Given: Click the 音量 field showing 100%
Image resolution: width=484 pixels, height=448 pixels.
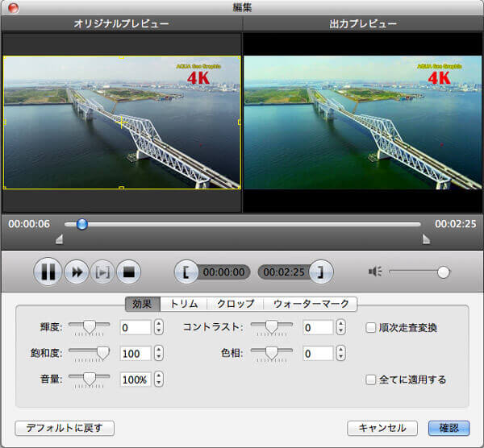Looking at the screenshot, I should coord(136,380).
